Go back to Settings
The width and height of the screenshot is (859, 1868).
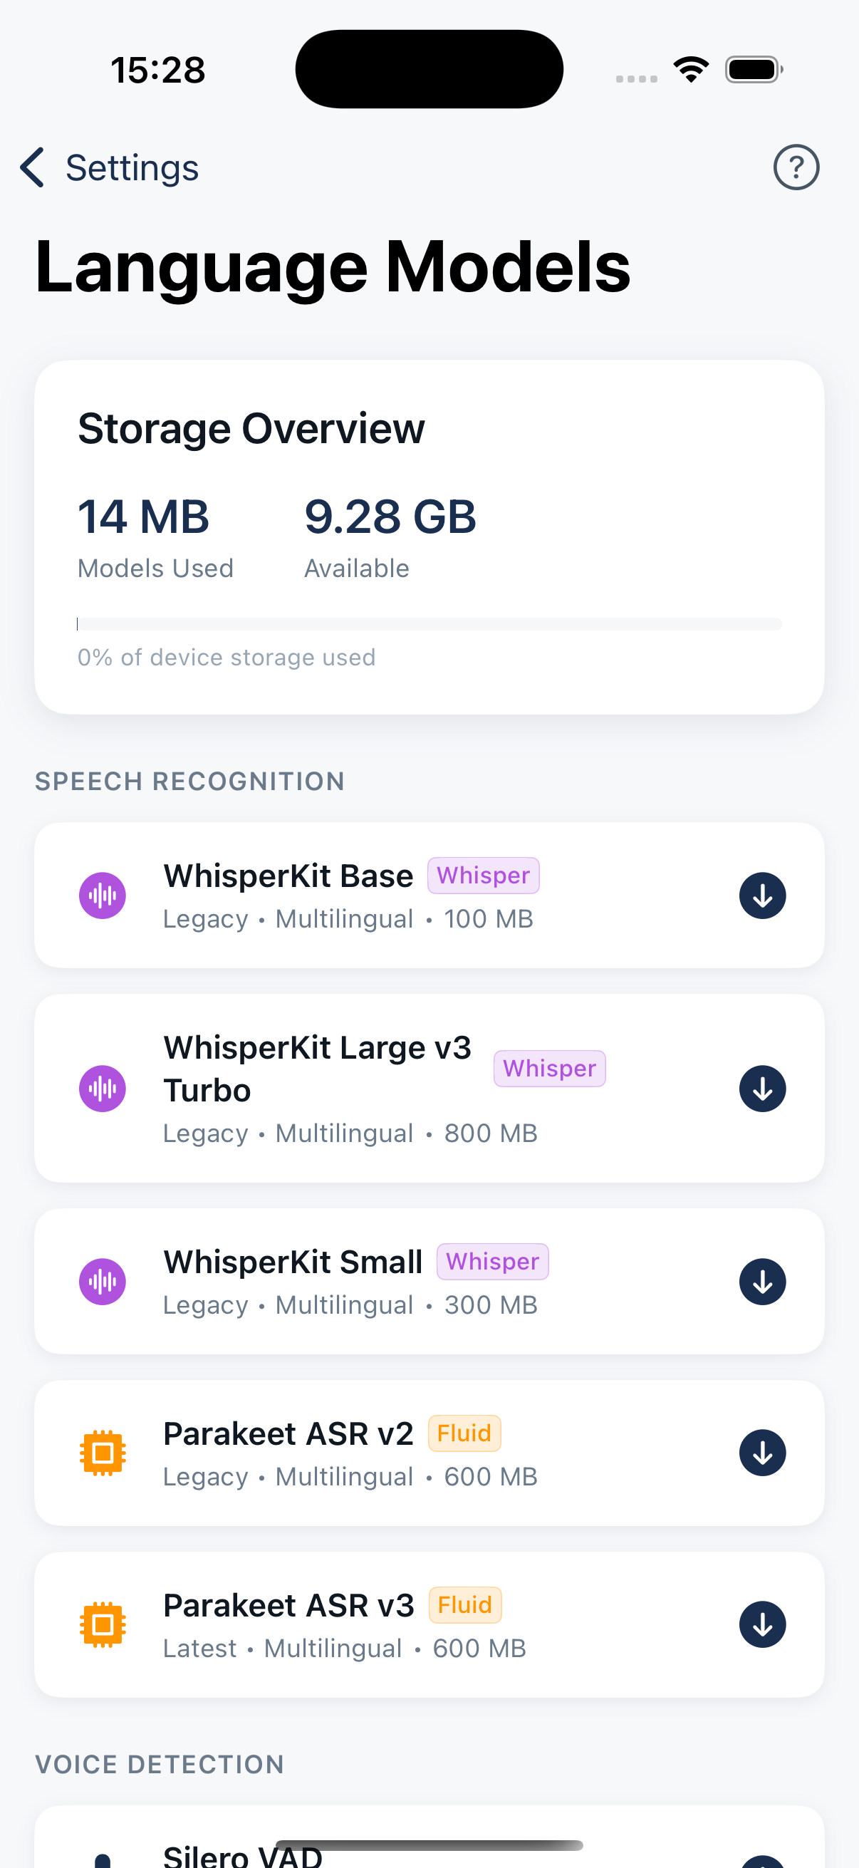(131, 168)
